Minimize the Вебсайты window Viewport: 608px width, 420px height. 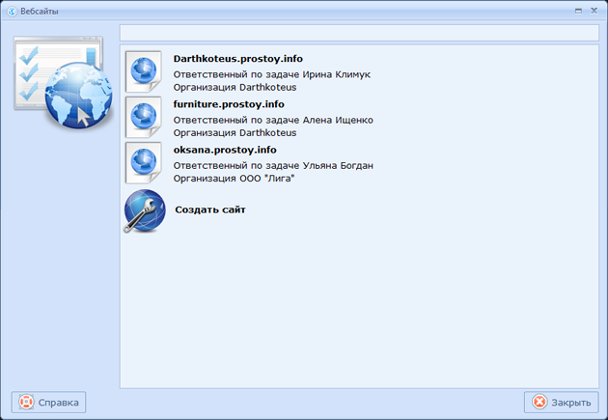click(x=578, y=11)
